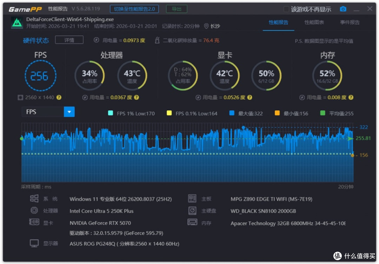Close the GamePP report window
This screenshot has width=379, height=264.
pos(370,9)
